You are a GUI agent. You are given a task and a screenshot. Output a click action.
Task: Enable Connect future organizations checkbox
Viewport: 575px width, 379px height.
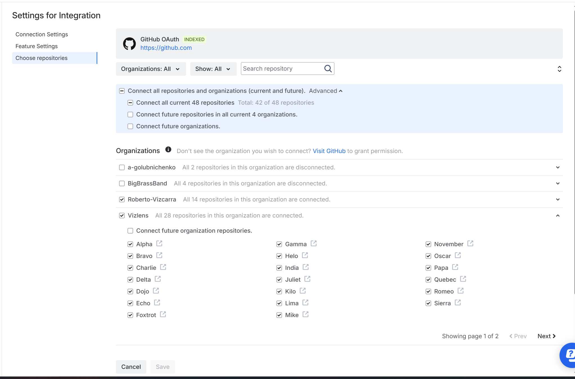(x=130, y=126)
